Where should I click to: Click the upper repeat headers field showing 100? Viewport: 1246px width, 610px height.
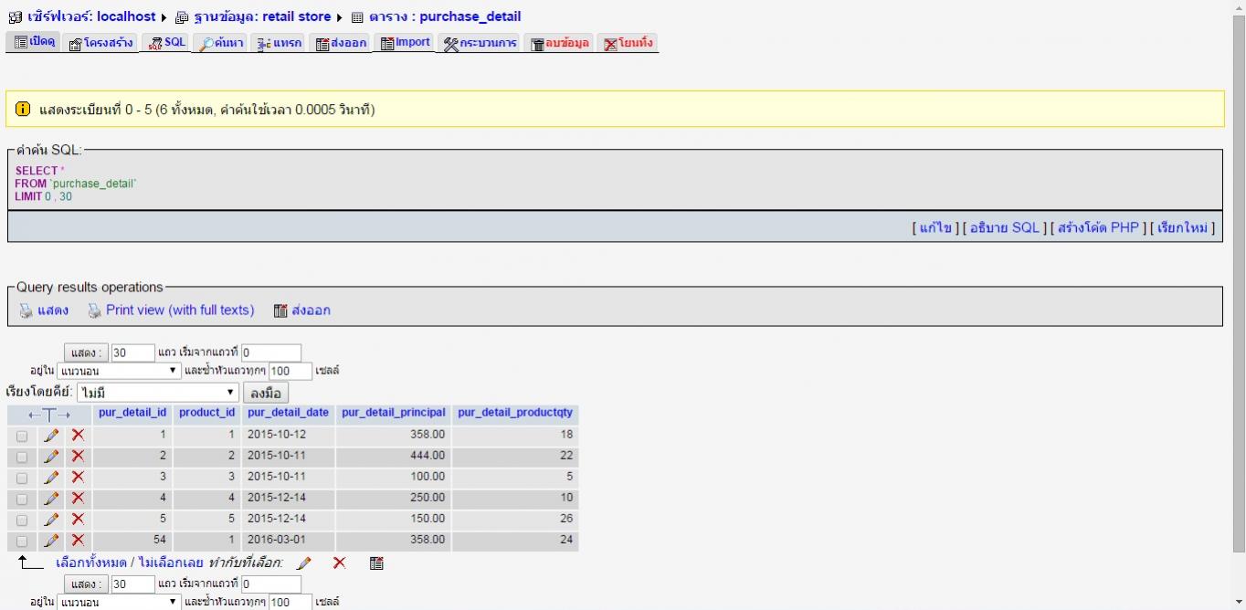click(290, 371)
